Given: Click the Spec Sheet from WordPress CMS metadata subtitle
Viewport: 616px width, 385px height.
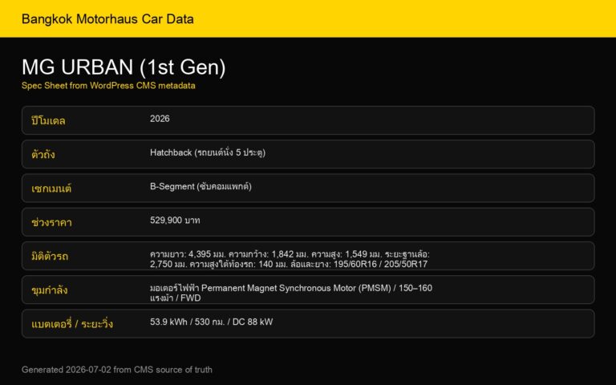Looking at the screenshot, I should 108,86.
